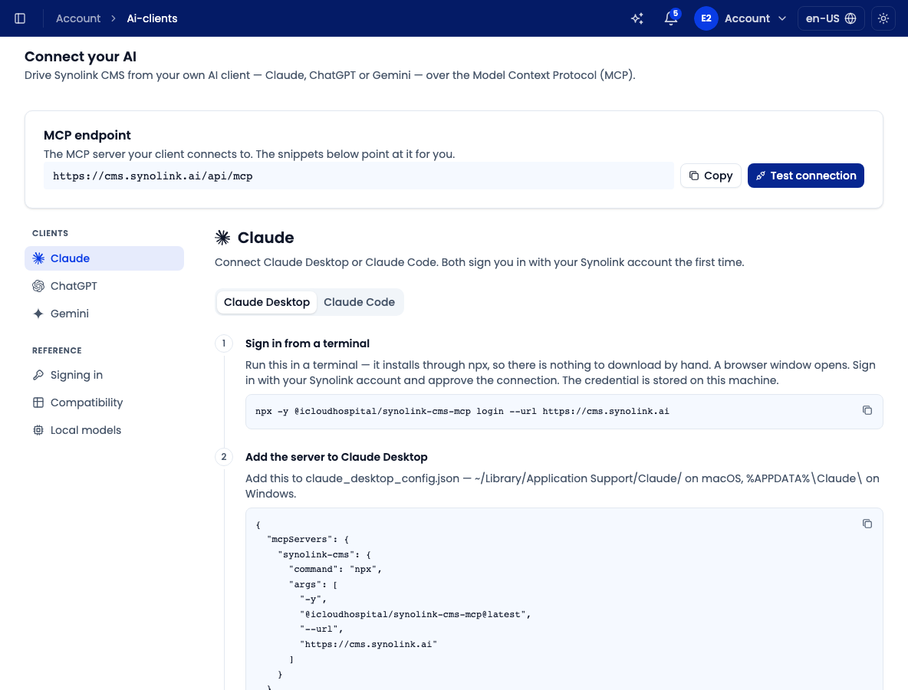908x690 pixels.
Task: Toggle light/dark theme sun icon
Action: pos(883,18)
